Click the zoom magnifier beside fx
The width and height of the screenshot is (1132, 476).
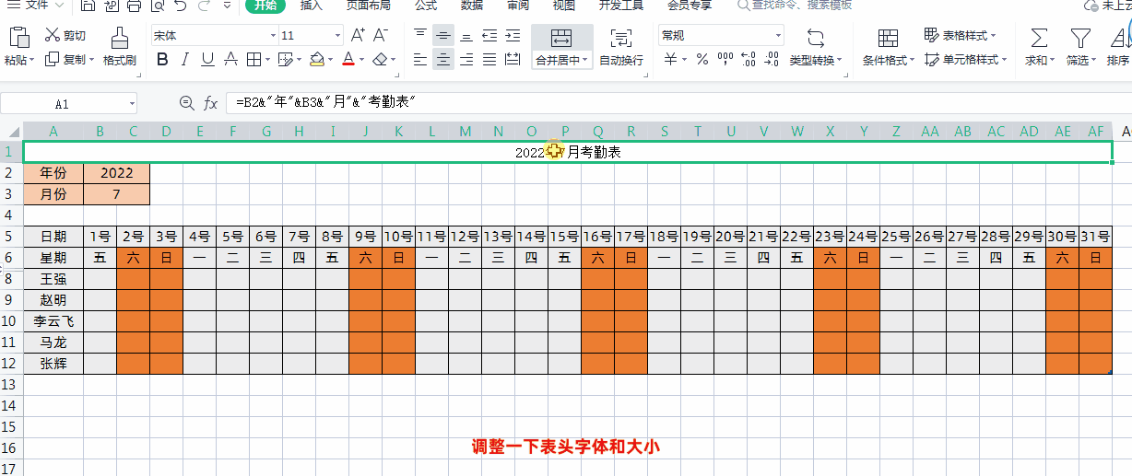click(x=186, y=103)
